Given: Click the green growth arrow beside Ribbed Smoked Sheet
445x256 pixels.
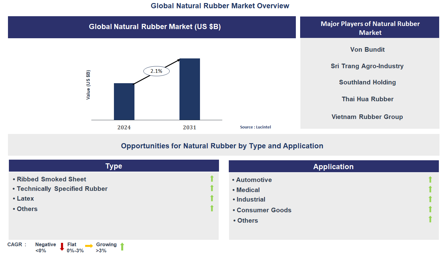Looking at the screenshot, I should (x=212, y=178).
